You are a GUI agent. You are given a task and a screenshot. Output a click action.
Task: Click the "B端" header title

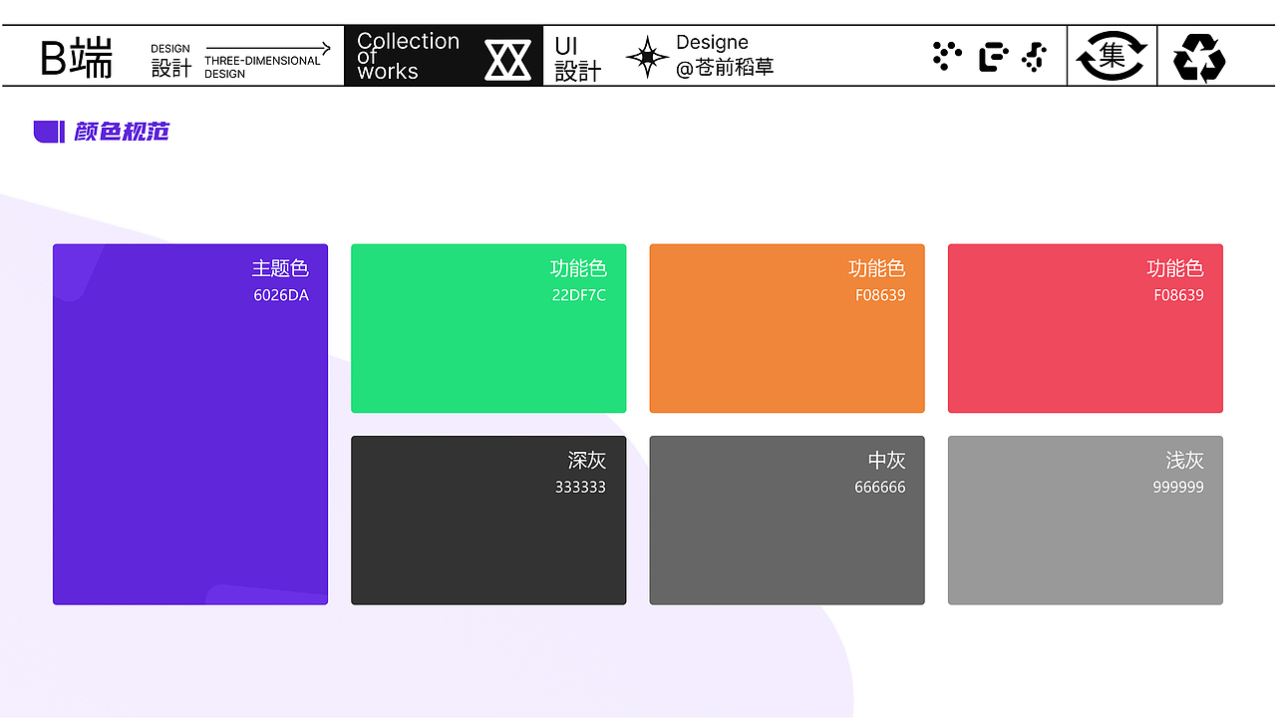point(77,58)
